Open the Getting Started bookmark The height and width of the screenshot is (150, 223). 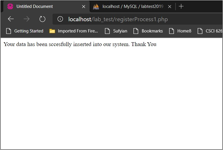(25, 31)
